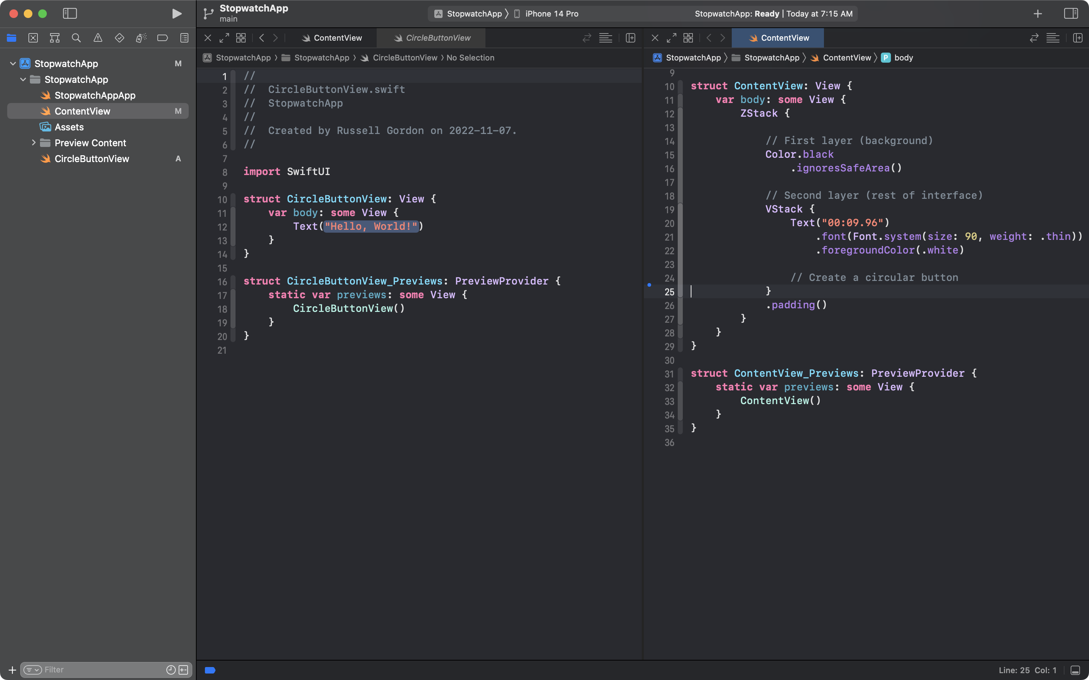Toggle the inspector panel on right
This screenshot has height=680, width=1089.
[x=1071, y=13]
